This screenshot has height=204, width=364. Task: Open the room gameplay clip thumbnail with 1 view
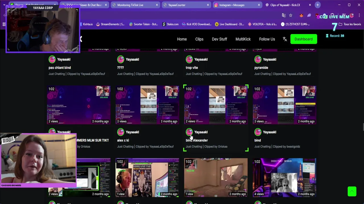coord(216,177)
